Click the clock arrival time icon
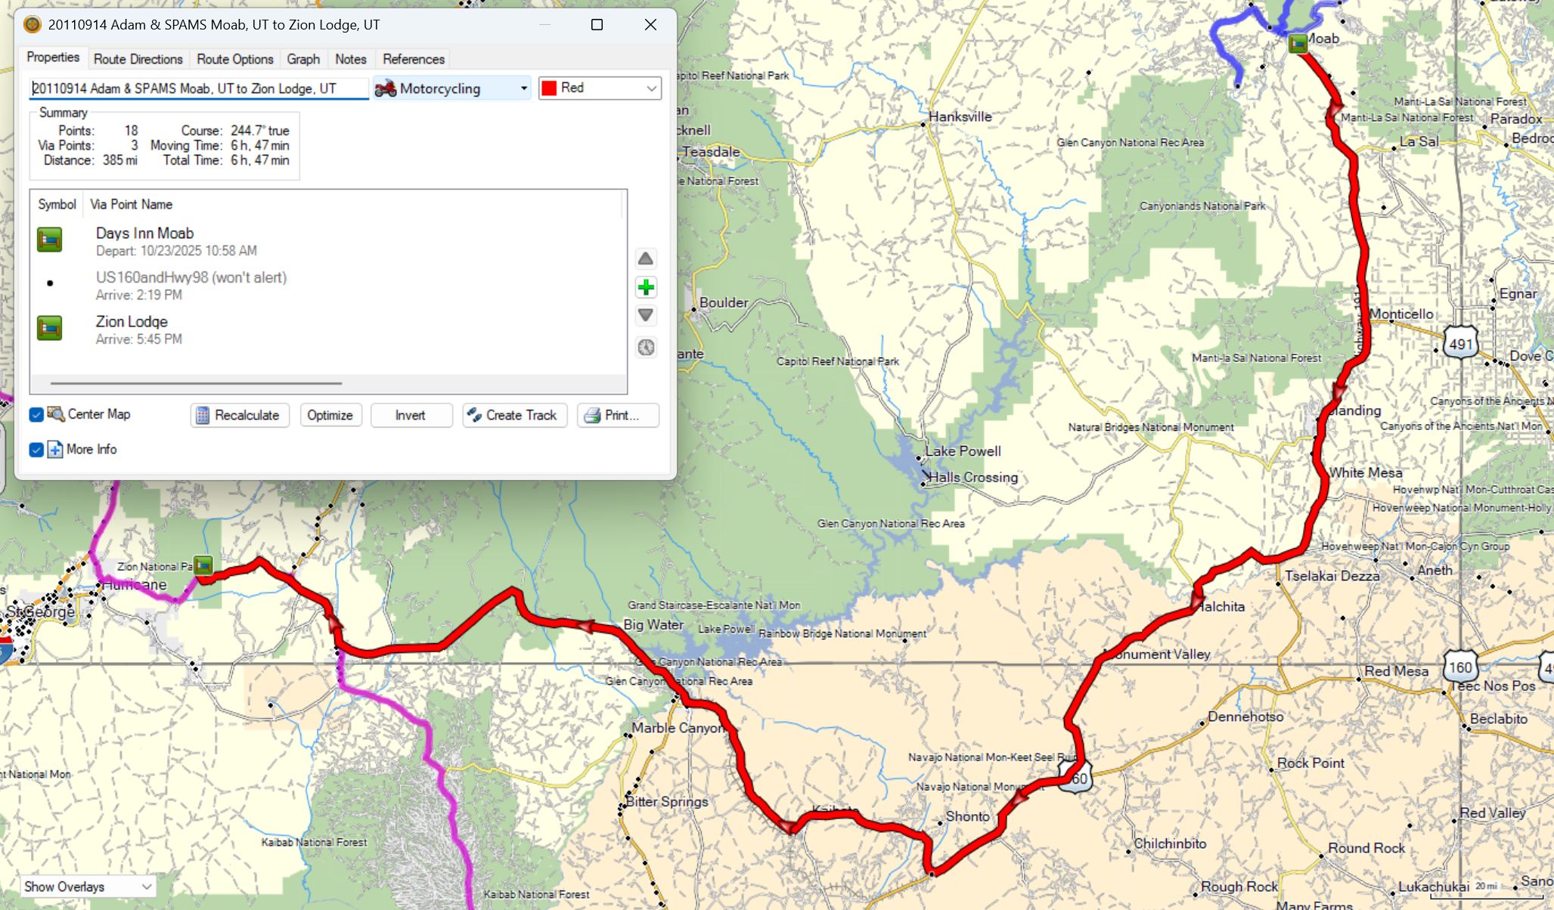This screenshot has width=1554, height=910. point(645,347)
